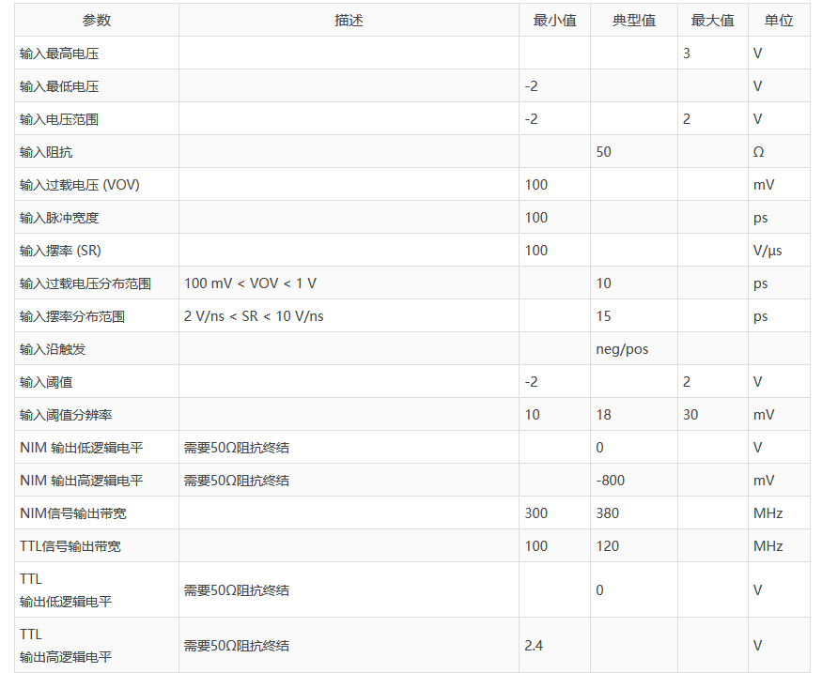Click the TTL信号输出带宽 row label
Image resolution: width=822 pixels, height=673 pixels.
click(x=70, y=546)
